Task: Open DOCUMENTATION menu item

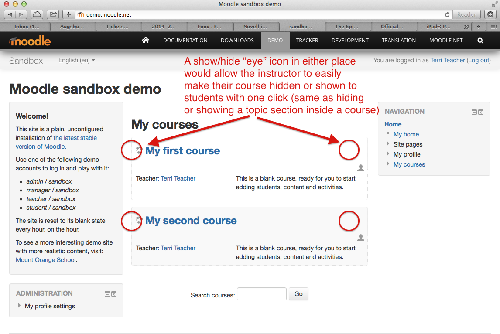Action: [185, 41]
